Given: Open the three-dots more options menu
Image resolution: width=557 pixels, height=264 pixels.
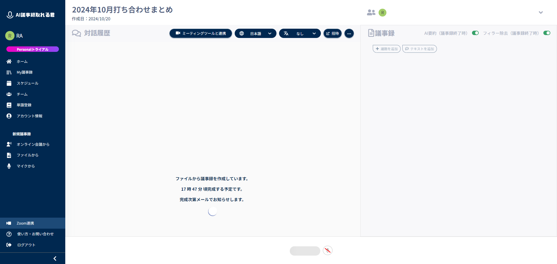Looking at the screenshot, I should 349,34.
